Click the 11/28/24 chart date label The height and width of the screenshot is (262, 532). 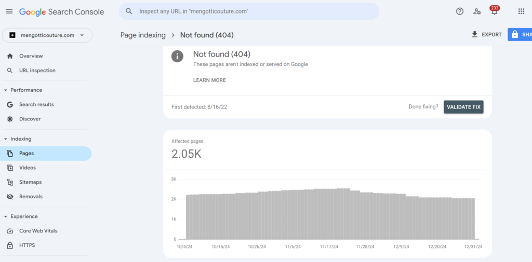click(365, 247)
